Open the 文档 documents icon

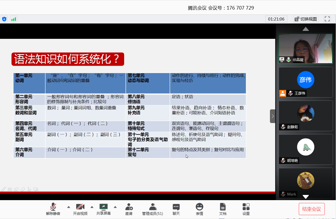click(x=223, y=209)
